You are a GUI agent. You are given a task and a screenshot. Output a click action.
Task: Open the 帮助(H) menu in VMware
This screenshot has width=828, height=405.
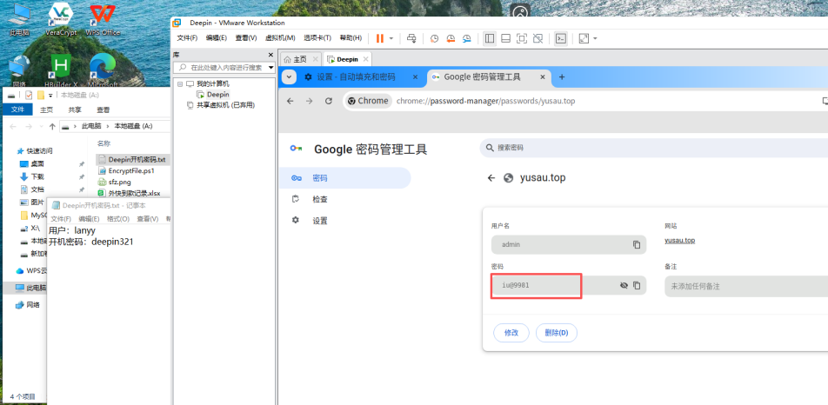coord(351,38)
